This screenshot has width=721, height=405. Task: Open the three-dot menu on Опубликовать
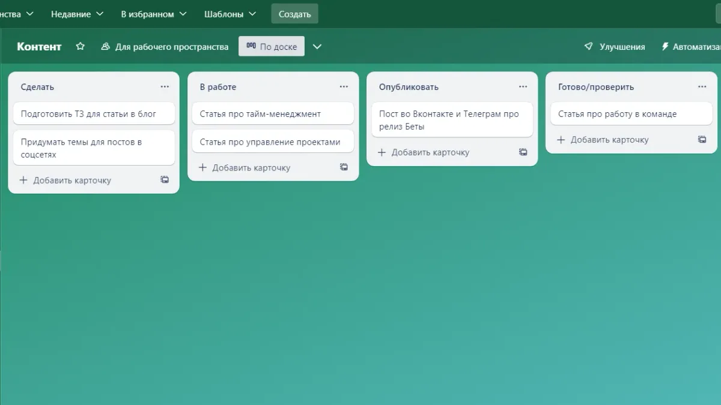[523, 86]
